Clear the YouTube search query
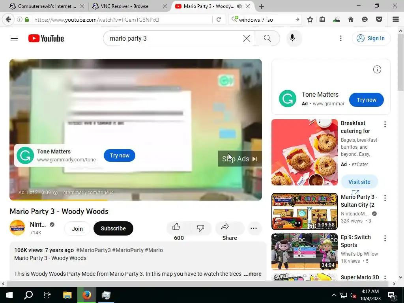Viewport: 404px width, 303px height. (246, 38)
